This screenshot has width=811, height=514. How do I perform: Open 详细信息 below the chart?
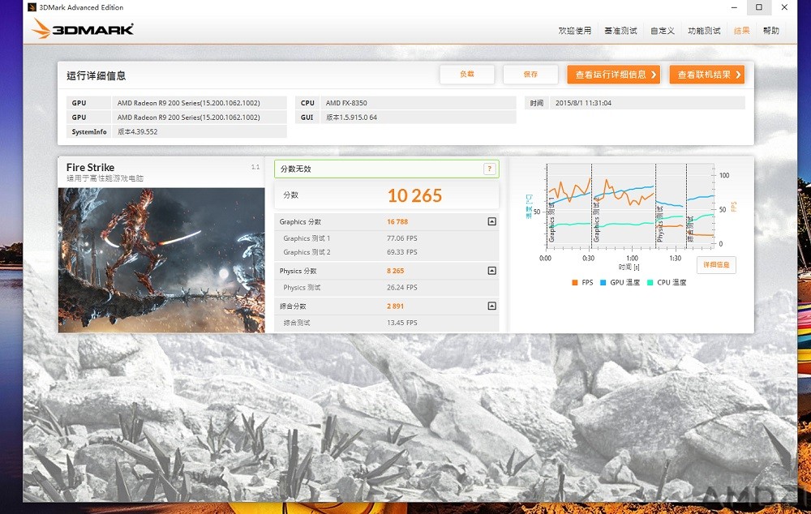click(716, 265)
